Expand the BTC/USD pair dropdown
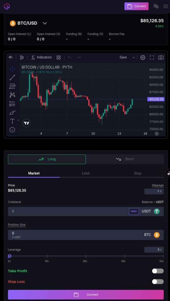 pyautogui.click(x=45, y=23)
